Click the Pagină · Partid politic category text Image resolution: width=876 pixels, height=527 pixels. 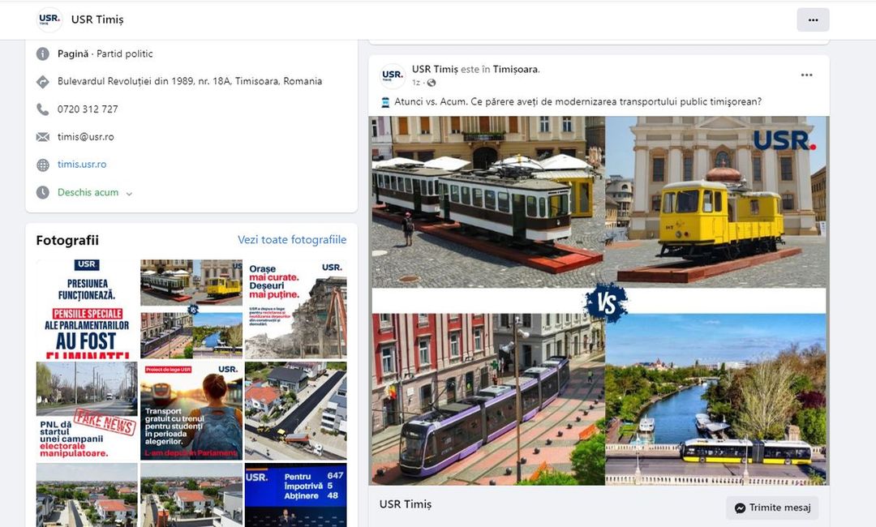(x=105, y=54)
